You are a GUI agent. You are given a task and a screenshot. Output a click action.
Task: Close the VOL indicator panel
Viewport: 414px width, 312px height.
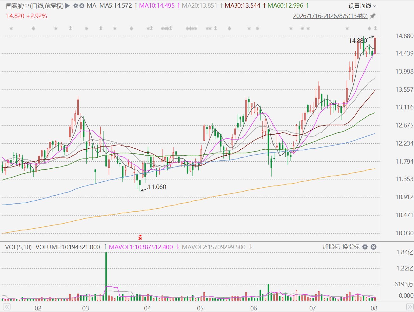click(373, 247)
